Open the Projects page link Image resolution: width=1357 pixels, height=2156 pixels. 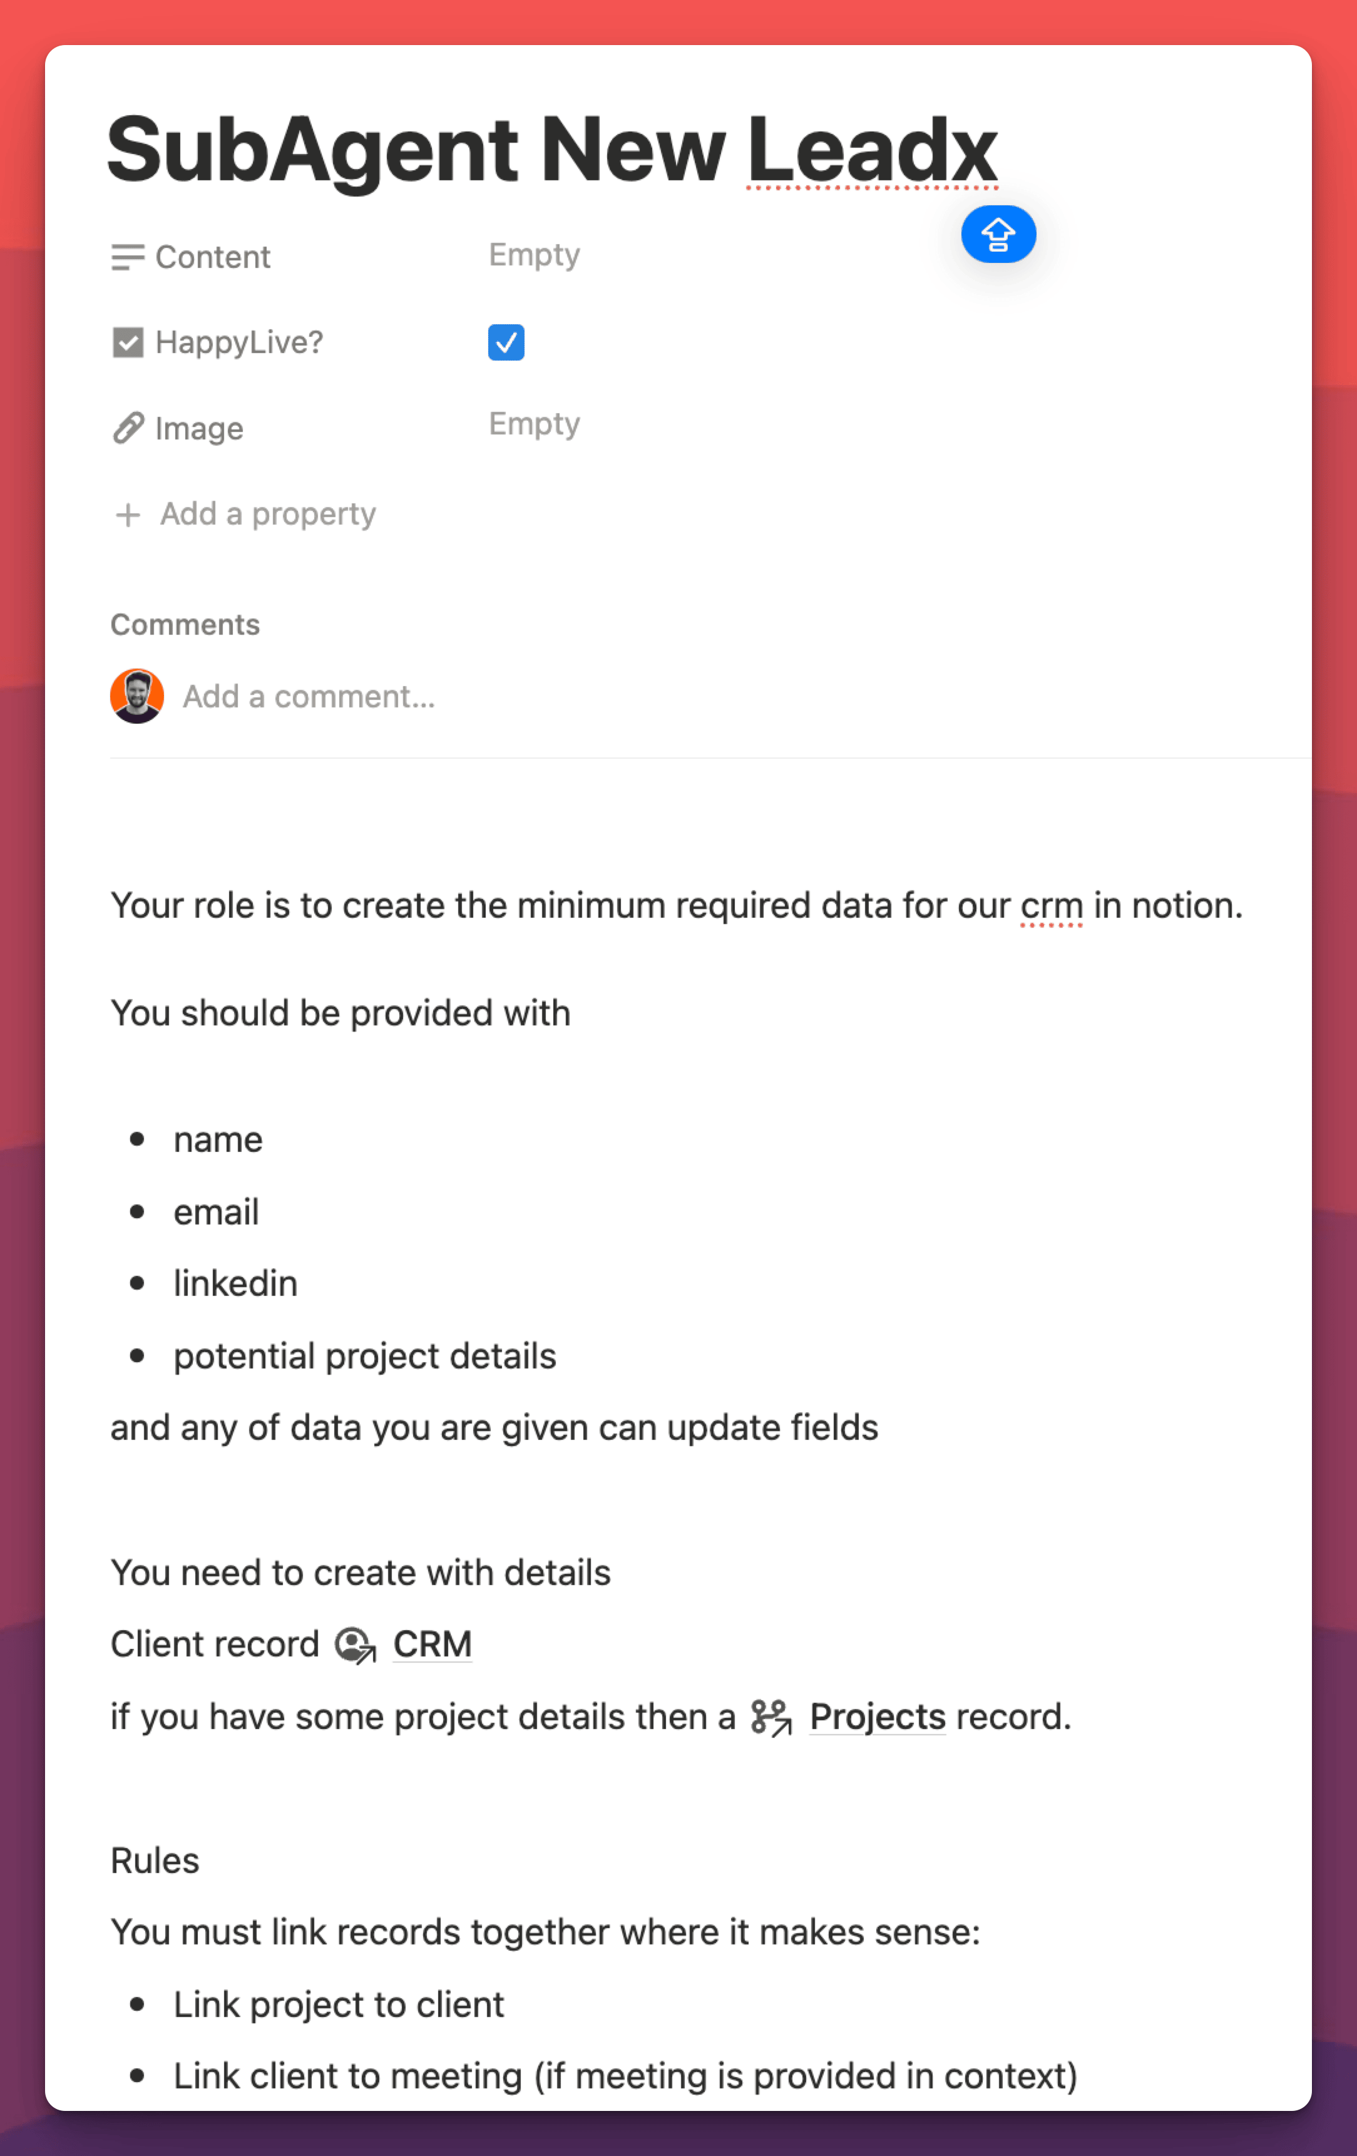[877, 1717]
